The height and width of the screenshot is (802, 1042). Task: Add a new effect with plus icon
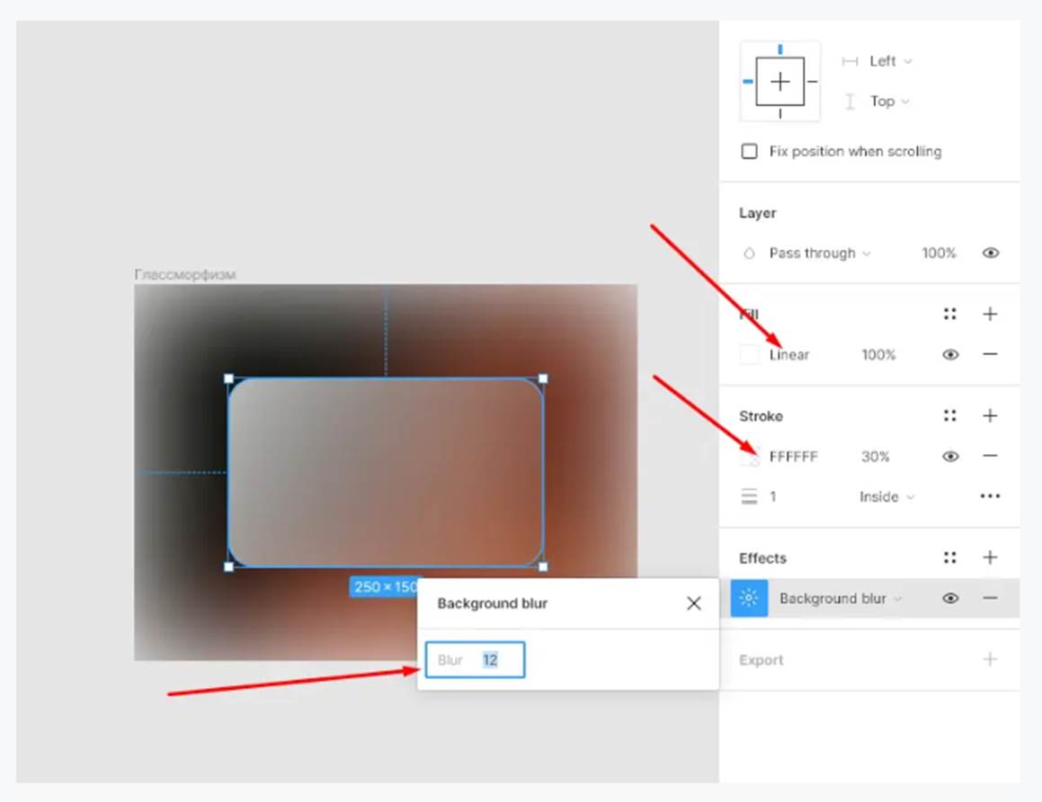click(x=990, y=557)
